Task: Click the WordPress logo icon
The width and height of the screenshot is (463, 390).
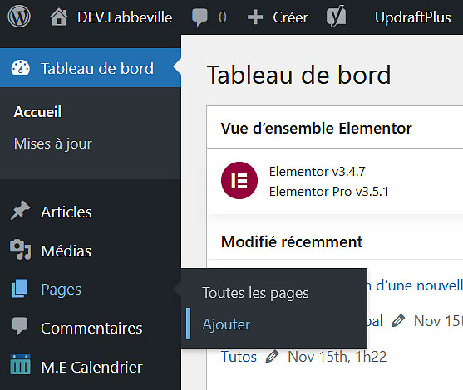Action: click(x=19, y=17)
